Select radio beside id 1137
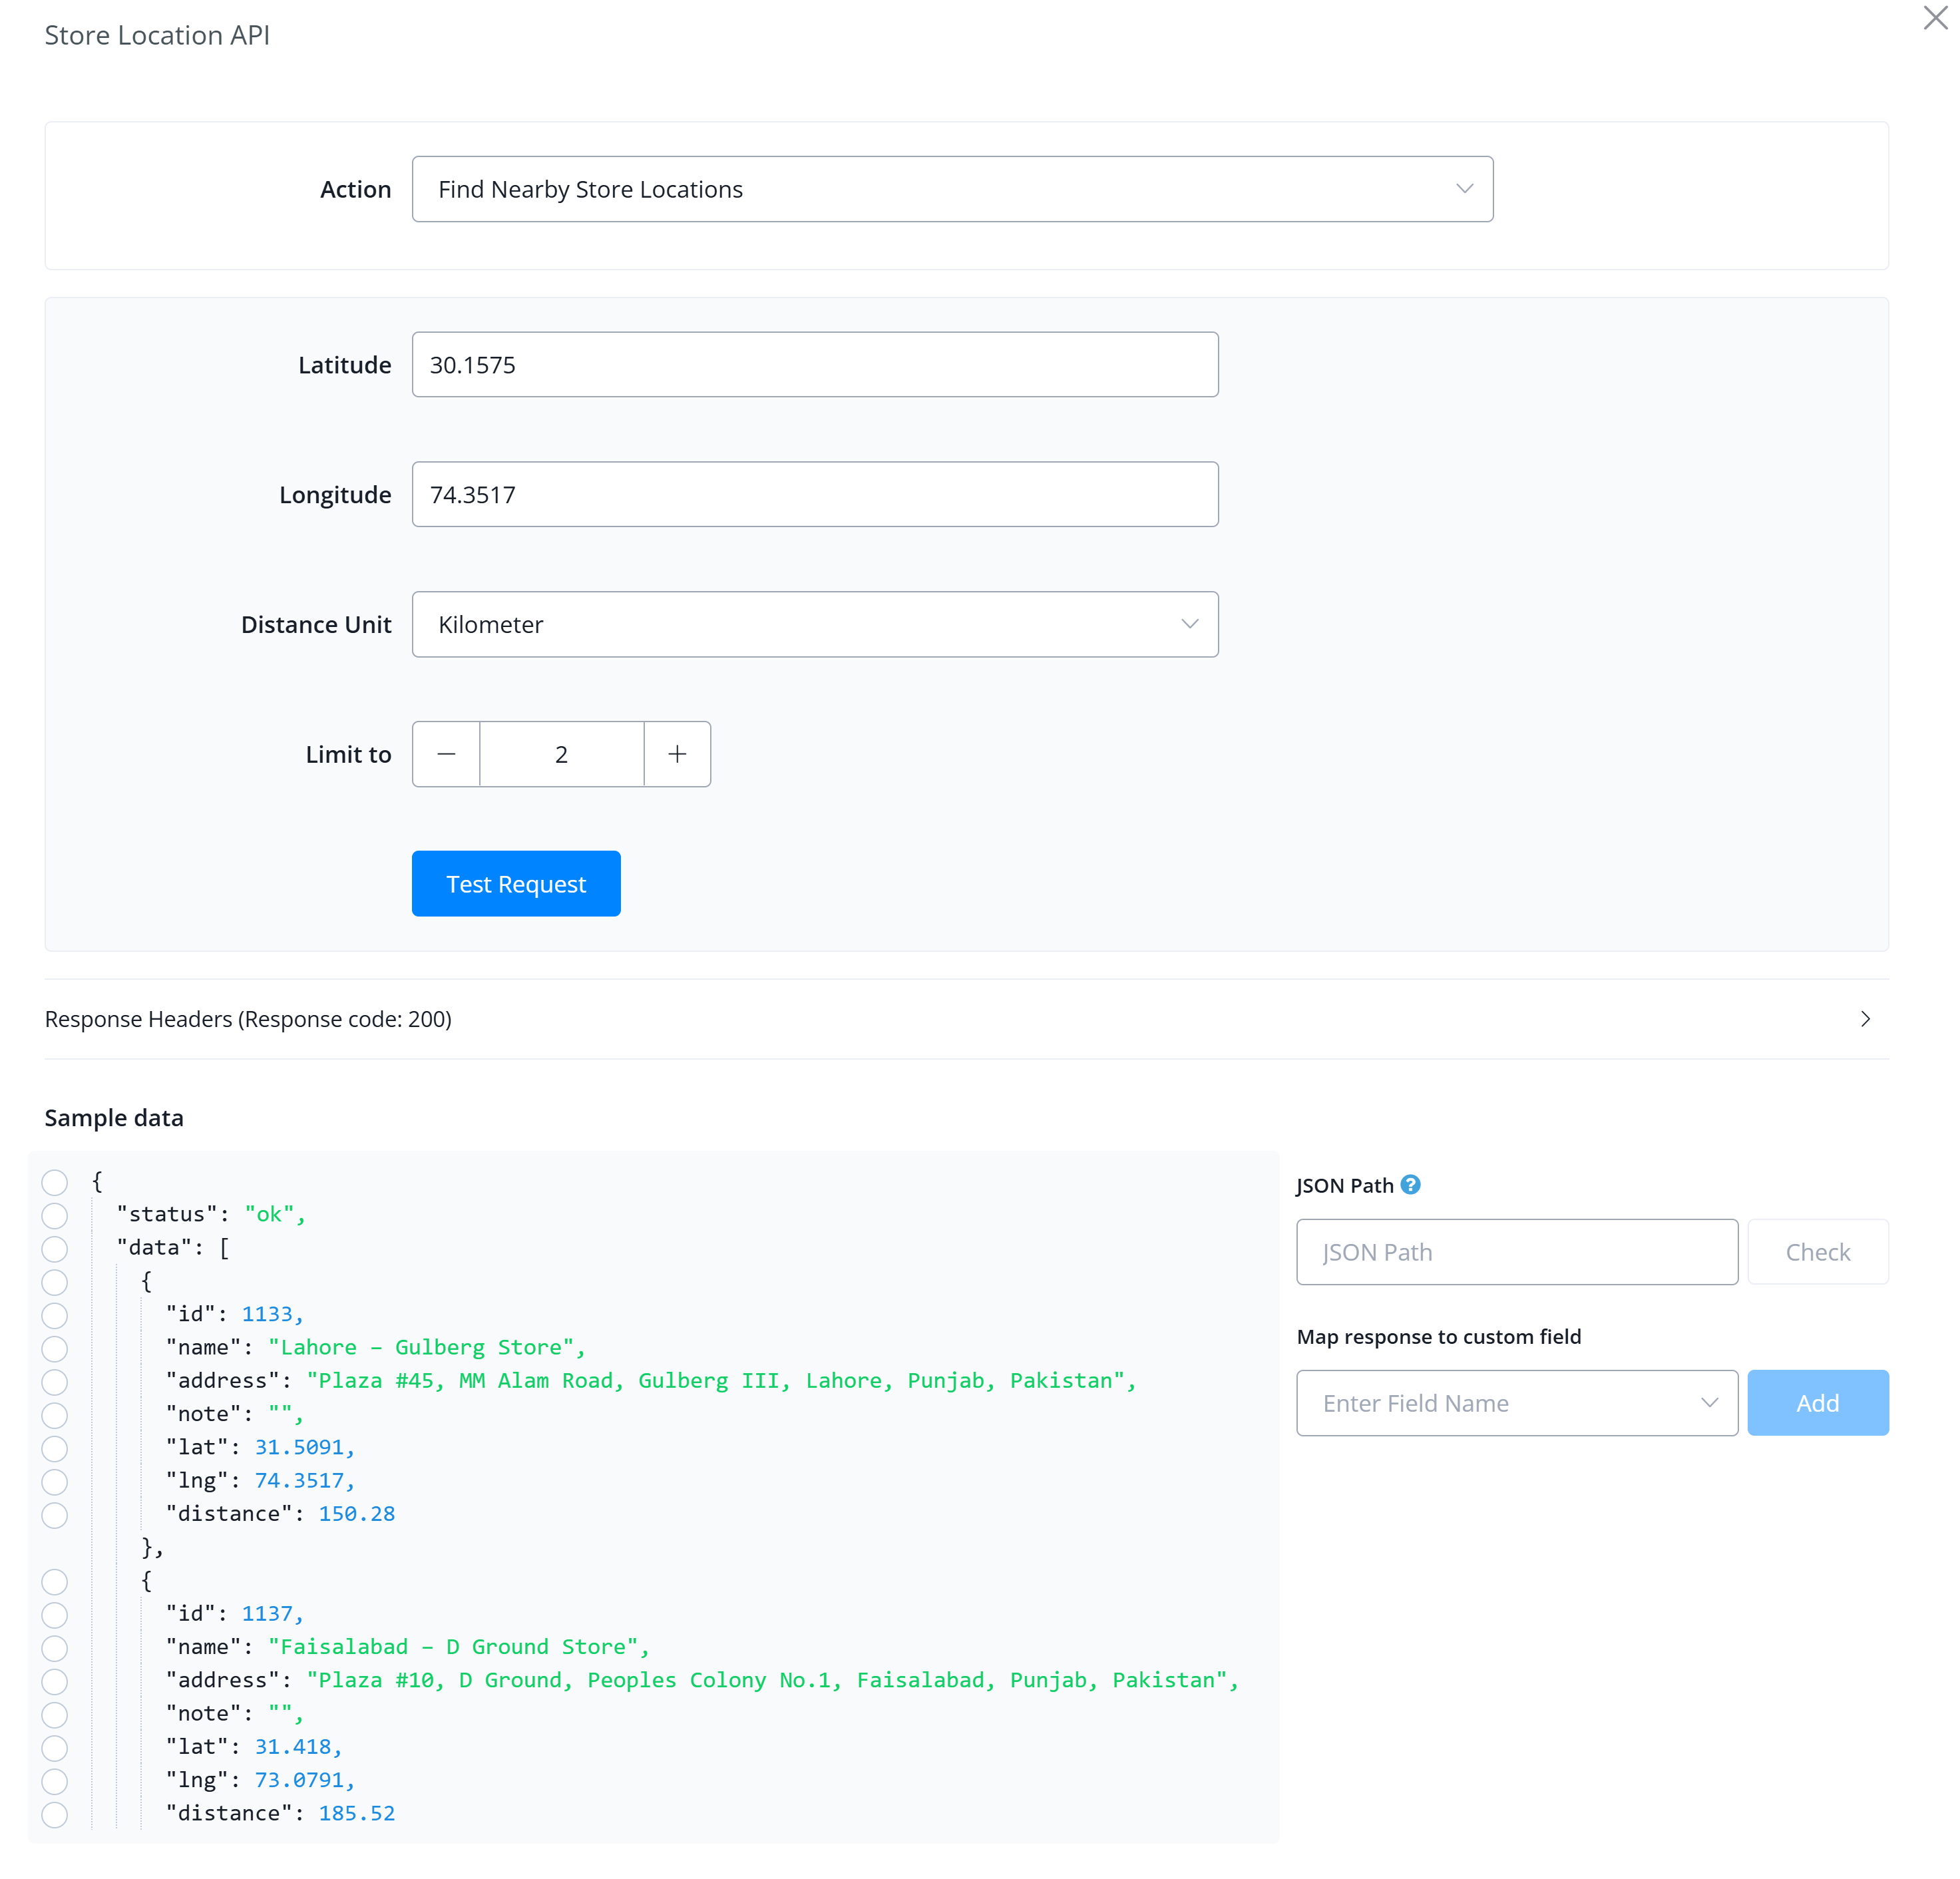The width and height of the screenshot is (1960, 1879). (55, 1615)
